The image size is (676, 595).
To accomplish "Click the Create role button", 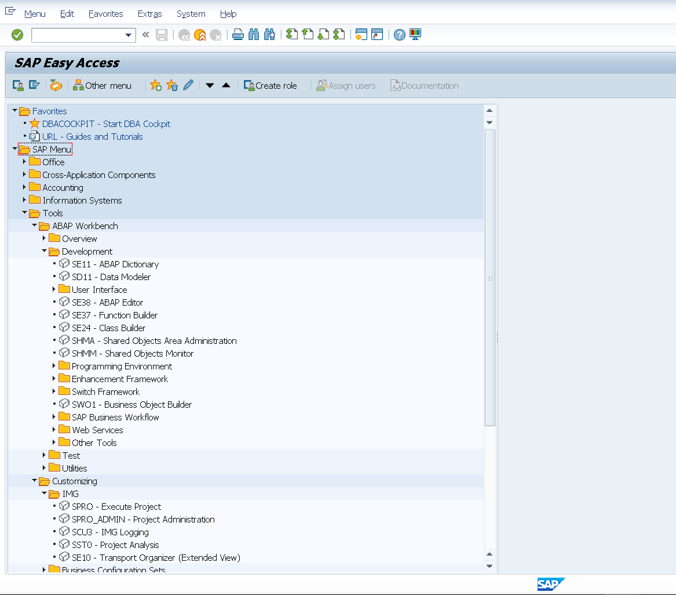I will coord(271,86).
